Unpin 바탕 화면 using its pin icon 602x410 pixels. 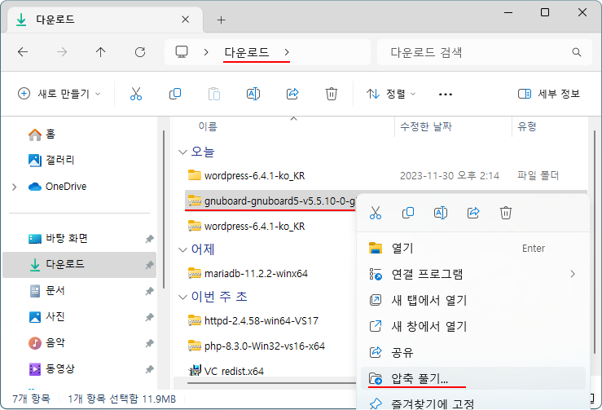pos(149,239)
